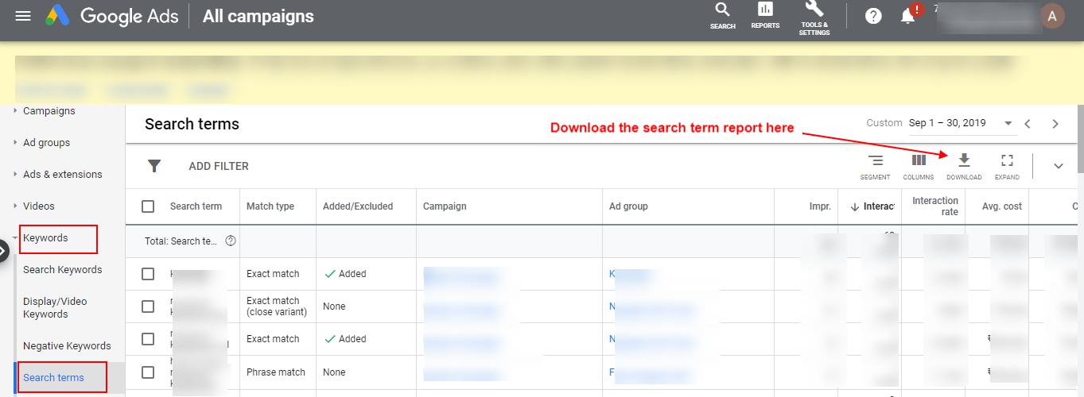Go to Negative Keywords page

67,346
